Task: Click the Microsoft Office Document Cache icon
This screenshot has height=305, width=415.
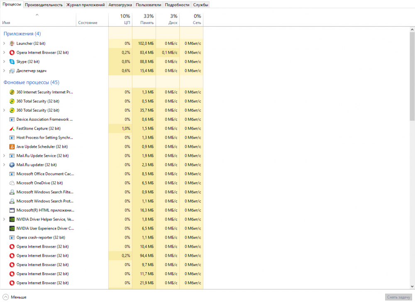Action: (x=12, y=174)
